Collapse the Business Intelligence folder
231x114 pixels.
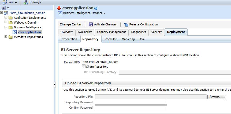(6, 27)
